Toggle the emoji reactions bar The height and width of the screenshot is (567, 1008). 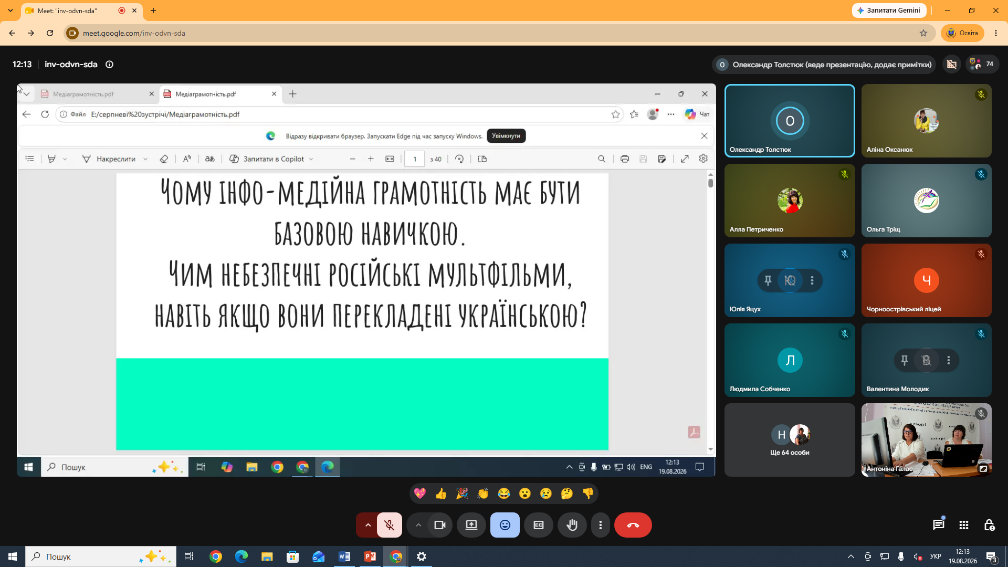click(505, 525)
